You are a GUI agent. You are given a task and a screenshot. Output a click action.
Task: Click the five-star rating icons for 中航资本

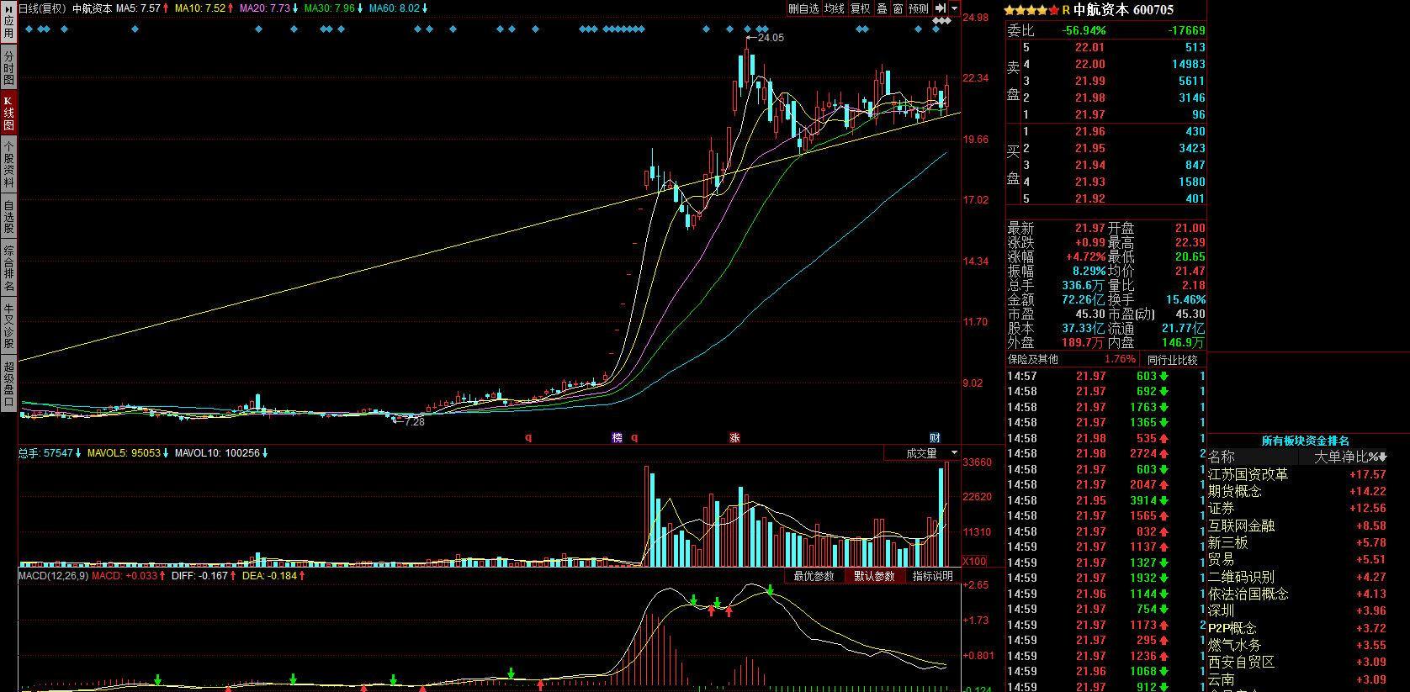tap(1032, 10)
